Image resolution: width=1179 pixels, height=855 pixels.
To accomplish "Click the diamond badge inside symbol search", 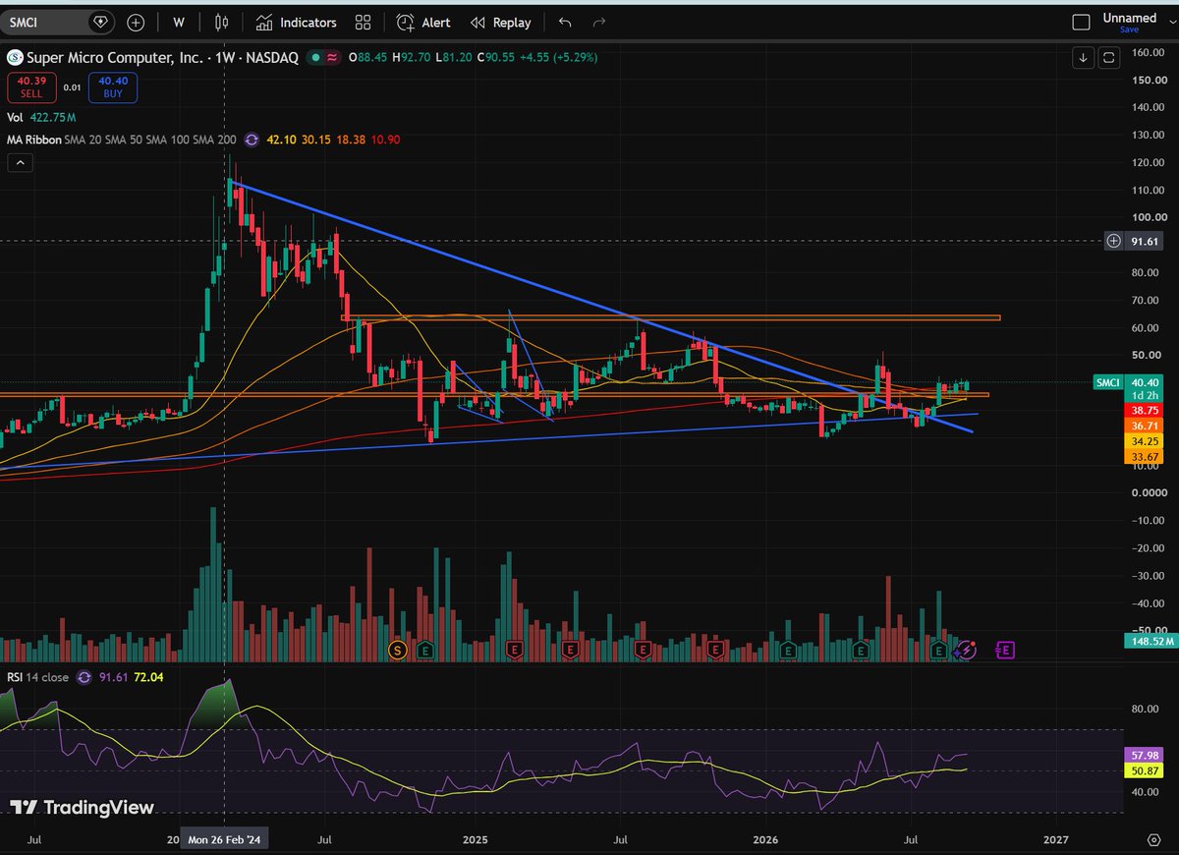I will point(100,22).
